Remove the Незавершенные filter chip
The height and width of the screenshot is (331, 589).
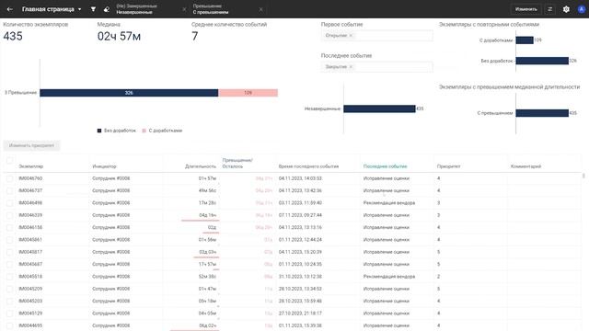tap(184, 9)
